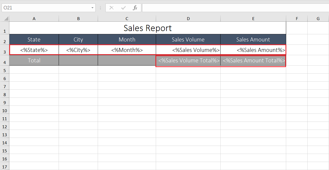The image size is (329, 170).
Task: Click the Total label cell in row 4
Action: 34,61
